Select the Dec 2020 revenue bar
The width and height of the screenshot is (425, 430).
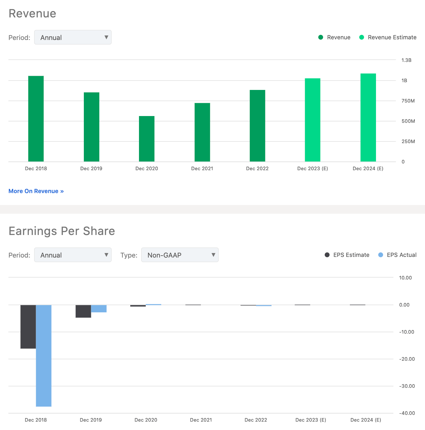(x=147, y=139)
